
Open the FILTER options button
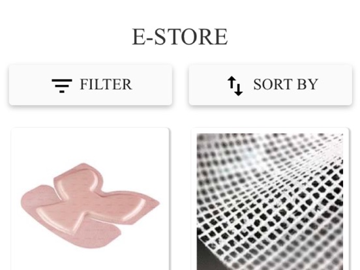(x=91, y=85)
